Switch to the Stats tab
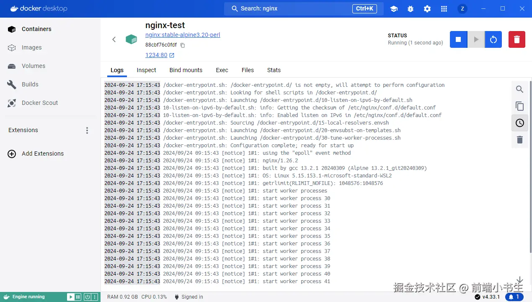532x302 pixels. (274, 70)
